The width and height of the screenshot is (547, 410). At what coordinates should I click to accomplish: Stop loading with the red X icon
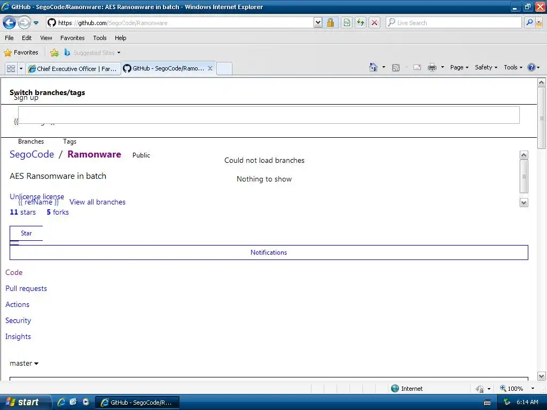374,23
